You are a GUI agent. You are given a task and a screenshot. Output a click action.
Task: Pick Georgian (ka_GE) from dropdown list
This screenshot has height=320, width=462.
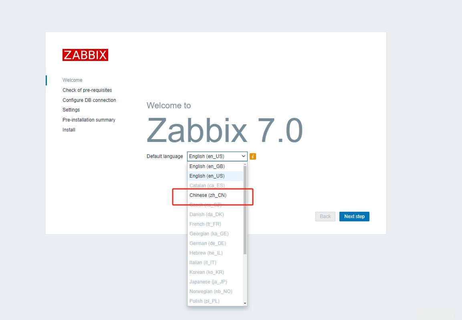[x=216, y=234]
